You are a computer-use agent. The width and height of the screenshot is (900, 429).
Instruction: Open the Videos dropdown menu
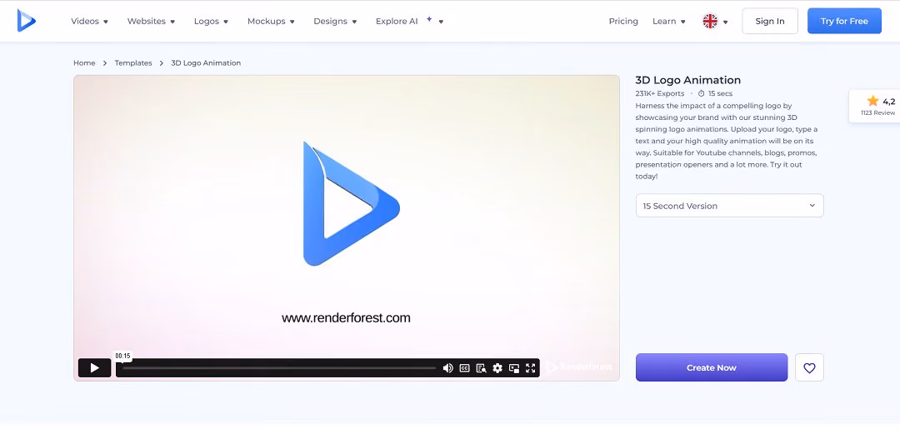pyautogui.click(x=89, y=21)
